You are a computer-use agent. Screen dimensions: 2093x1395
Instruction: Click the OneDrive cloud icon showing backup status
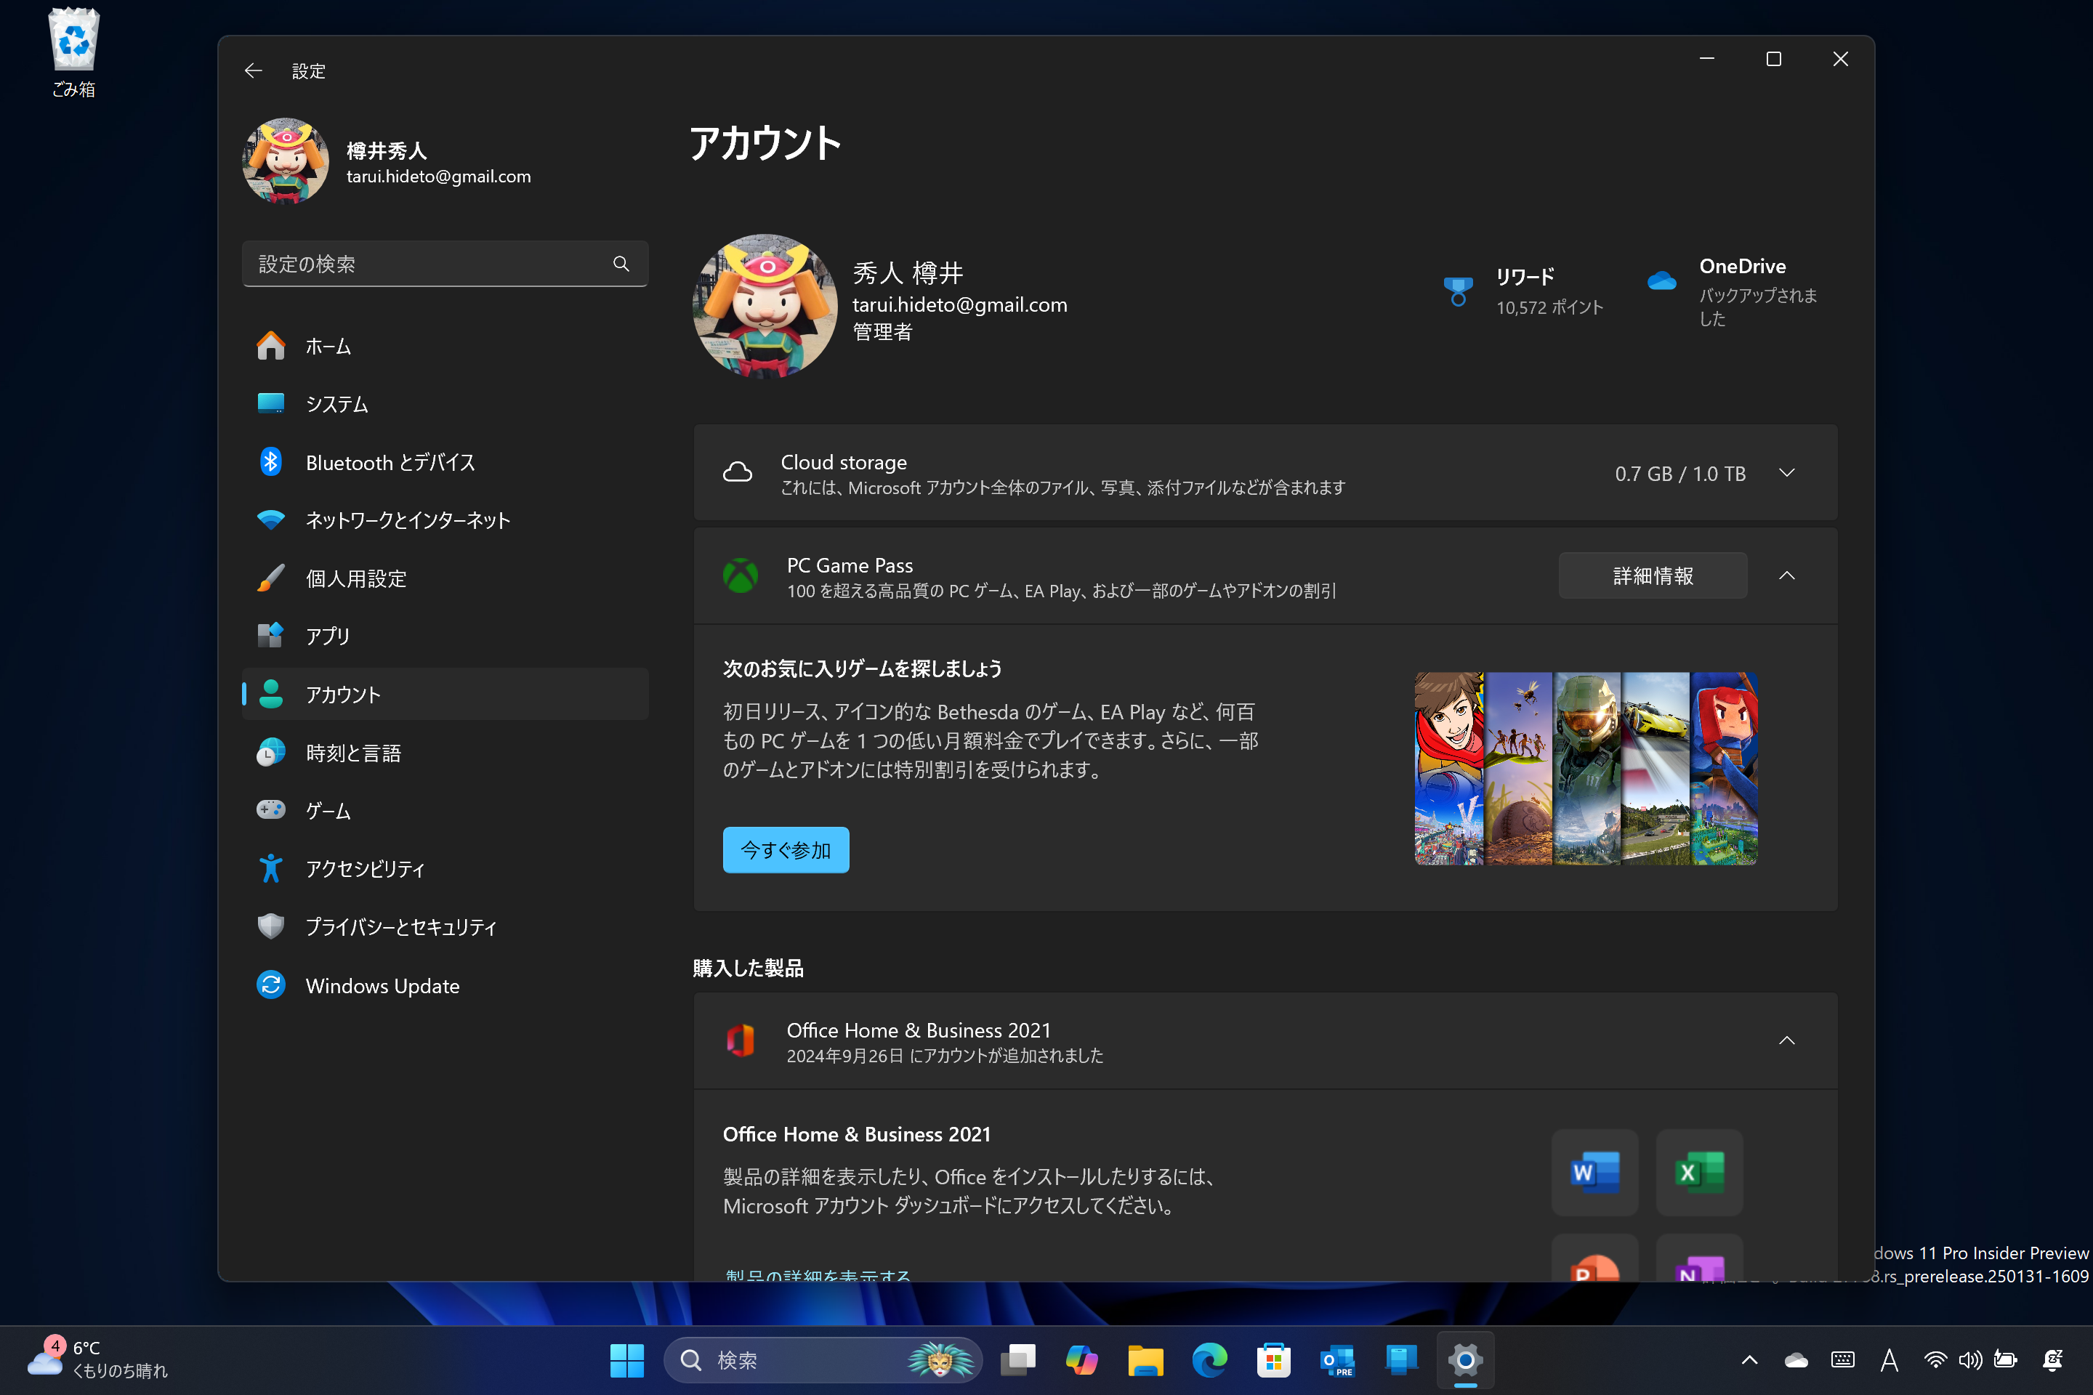[x=1663, y=280]
